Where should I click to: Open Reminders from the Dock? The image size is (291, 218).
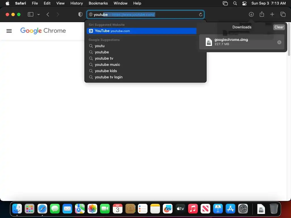coord(143,209)
